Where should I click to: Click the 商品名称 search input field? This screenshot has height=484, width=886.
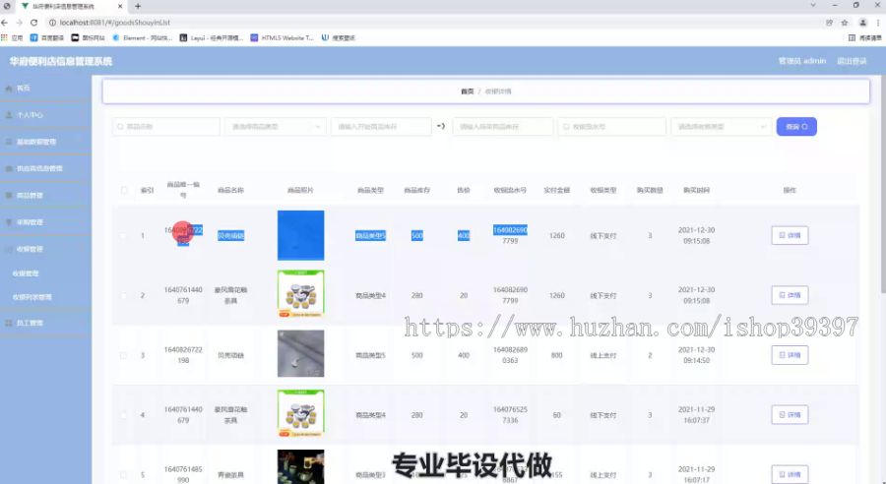click(x=166, y=127)
